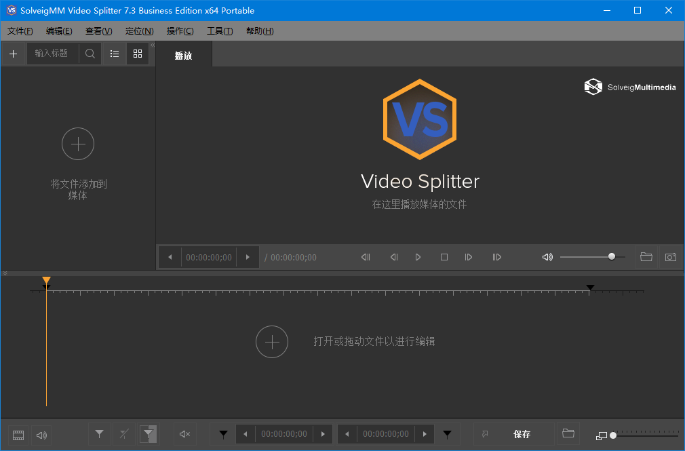Click the plus icon to add media
This screenshot has height=451, width=685.
pos(13,54)
